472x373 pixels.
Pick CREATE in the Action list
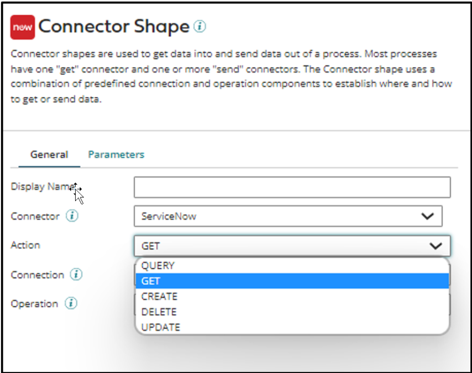[159, 297]
